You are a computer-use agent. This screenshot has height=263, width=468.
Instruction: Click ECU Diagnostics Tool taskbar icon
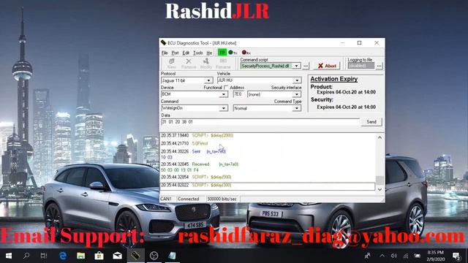click(x=135, y=256)
